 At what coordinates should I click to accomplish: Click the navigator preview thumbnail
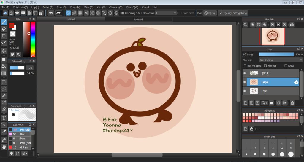[x=272, y=36]
